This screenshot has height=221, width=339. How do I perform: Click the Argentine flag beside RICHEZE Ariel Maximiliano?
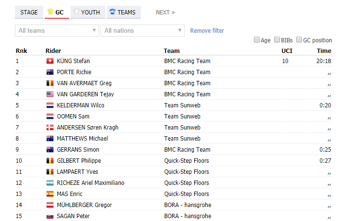click(x=50, y=183)
